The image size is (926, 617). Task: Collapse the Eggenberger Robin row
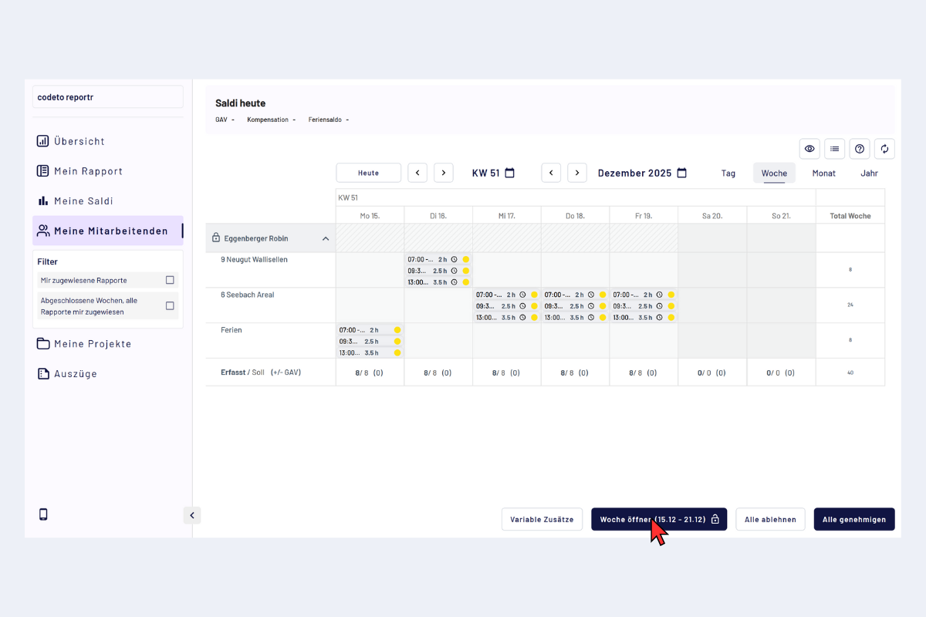coord(326,238)
